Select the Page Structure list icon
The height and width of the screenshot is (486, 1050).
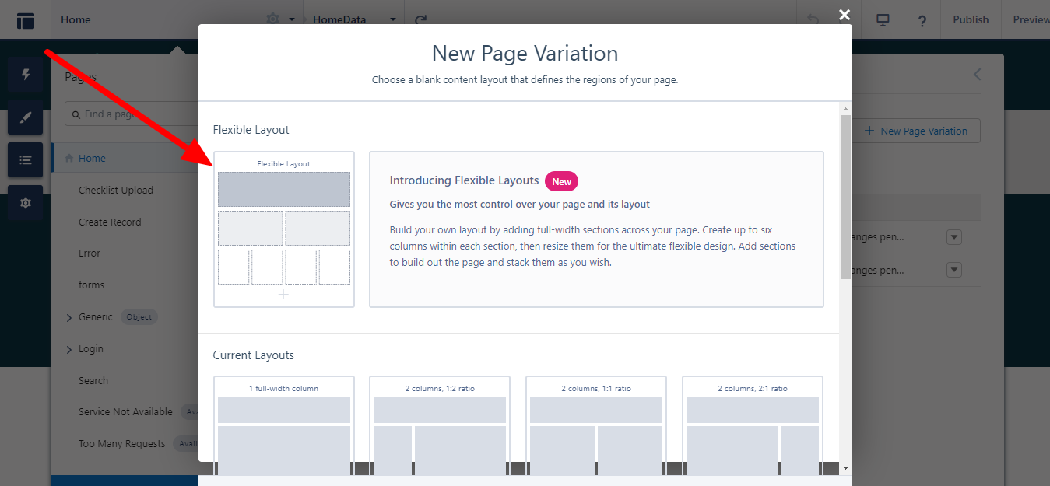click(x=26, y=160)
